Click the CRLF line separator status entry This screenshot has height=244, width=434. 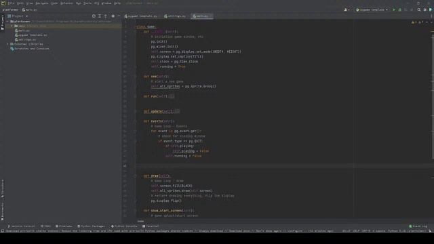(x=356, y=230)
